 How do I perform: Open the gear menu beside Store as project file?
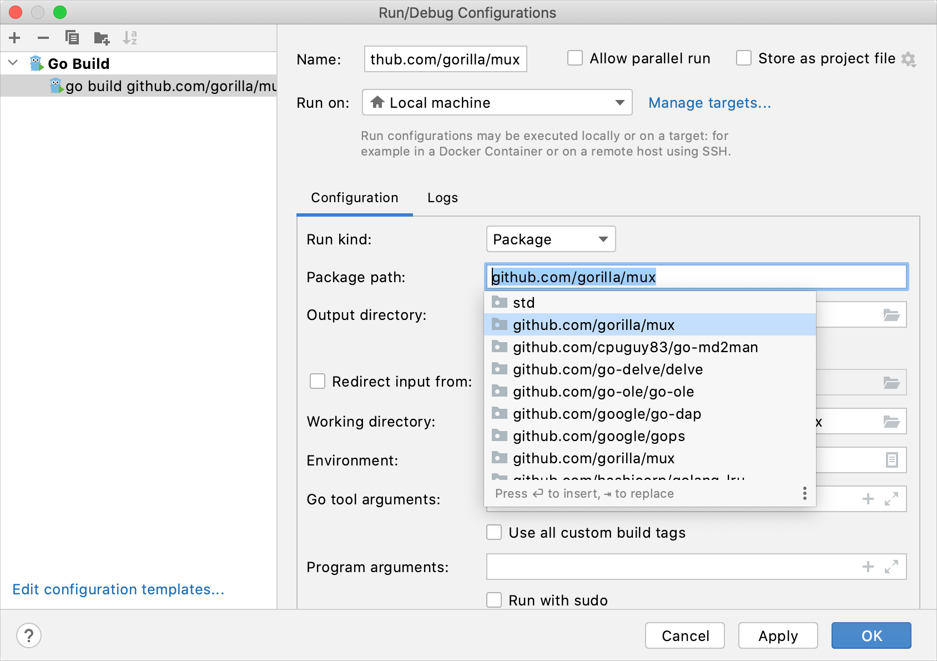coord(909,58)
